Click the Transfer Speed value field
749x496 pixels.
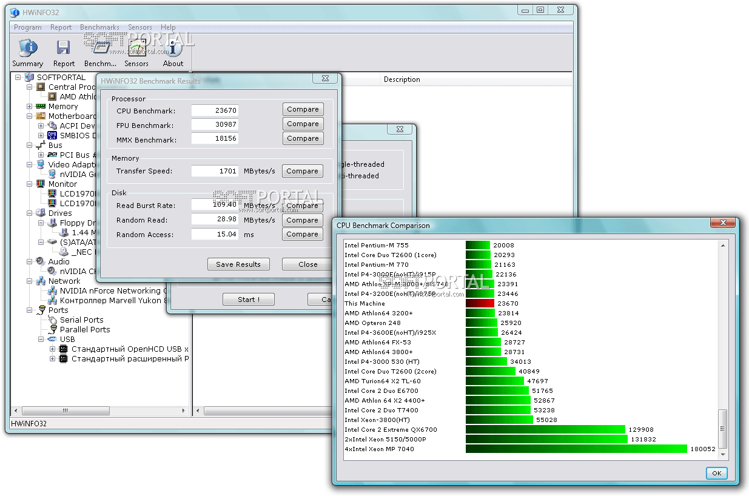click(x=215, y=171)
